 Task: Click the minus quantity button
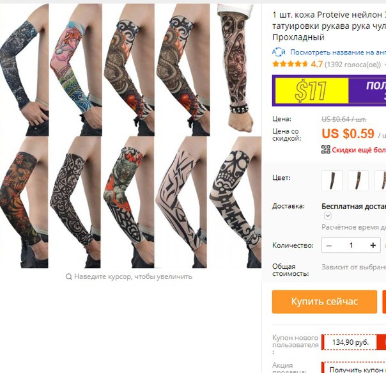(x=329, y=245)
